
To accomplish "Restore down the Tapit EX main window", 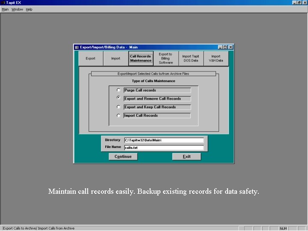I will (299, 3).
